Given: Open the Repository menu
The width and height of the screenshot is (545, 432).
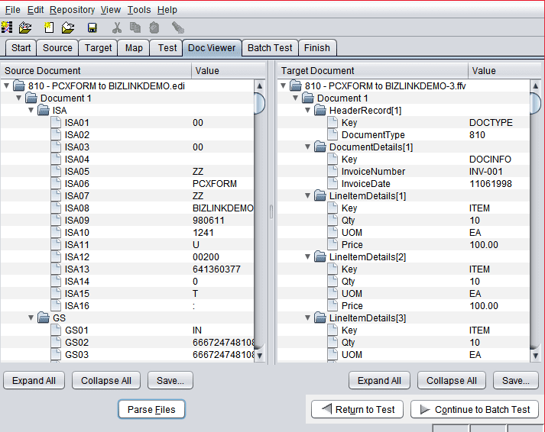Looking at the screenshot, I should 72,10.
